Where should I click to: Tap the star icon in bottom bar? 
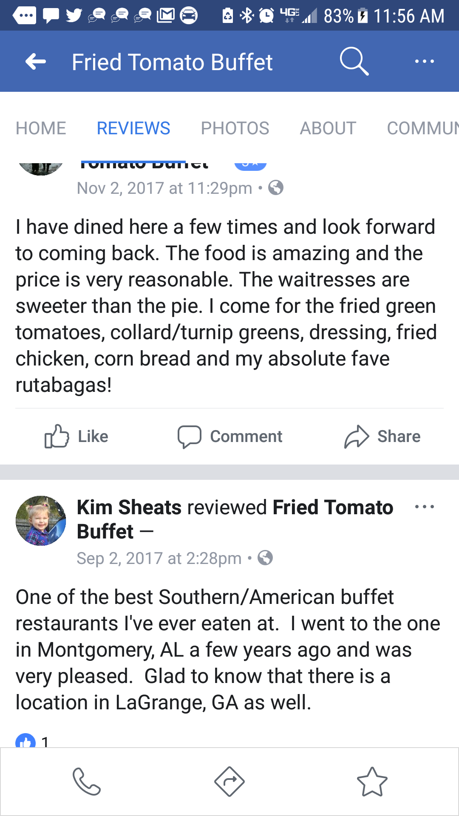click(372, 781)
